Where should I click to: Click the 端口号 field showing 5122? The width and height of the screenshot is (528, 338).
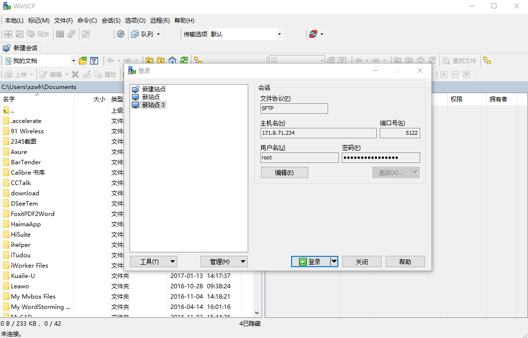point(400,133)
